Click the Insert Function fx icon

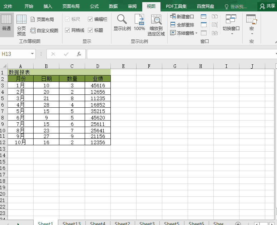click(79, 54)
